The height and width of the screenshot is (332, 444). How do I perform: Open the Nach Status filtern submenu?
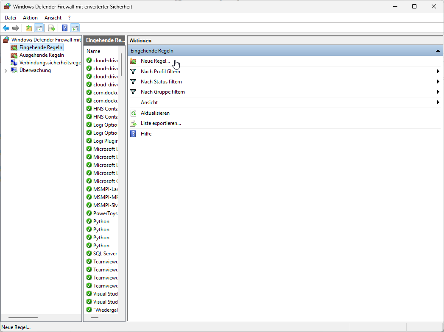coord(161,82)
